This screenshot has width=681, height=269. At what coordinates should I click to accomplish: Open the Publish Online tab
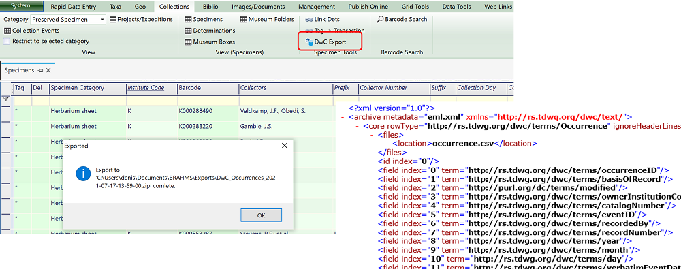click(x=368, y=7)
